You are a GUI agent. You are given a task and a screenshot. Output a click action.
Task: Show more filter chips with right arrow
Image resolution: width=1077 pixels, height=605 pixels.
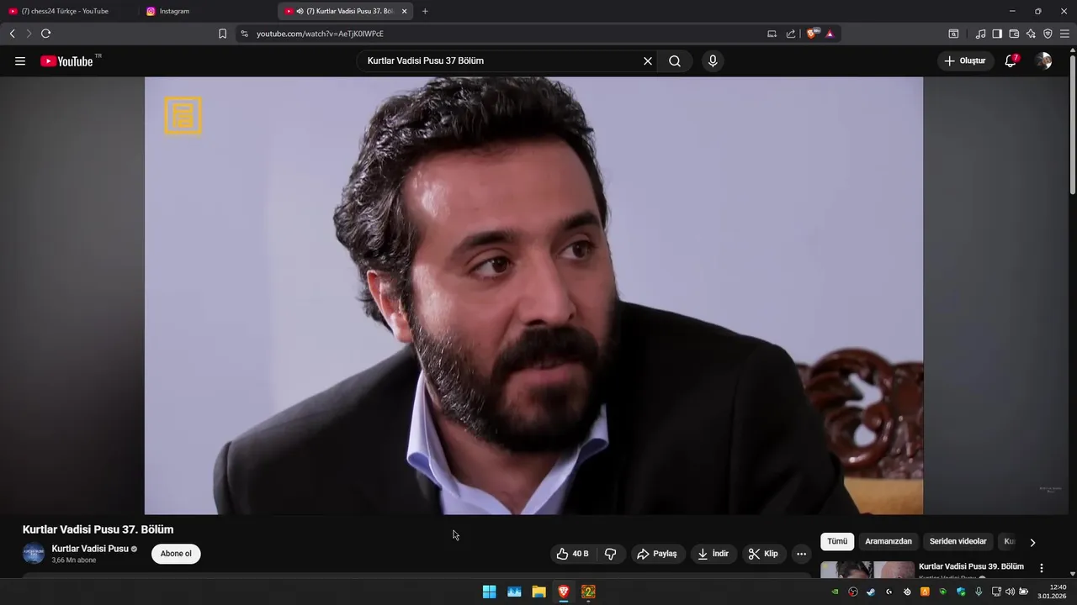pyautogui.click(x=1032, y=542)
